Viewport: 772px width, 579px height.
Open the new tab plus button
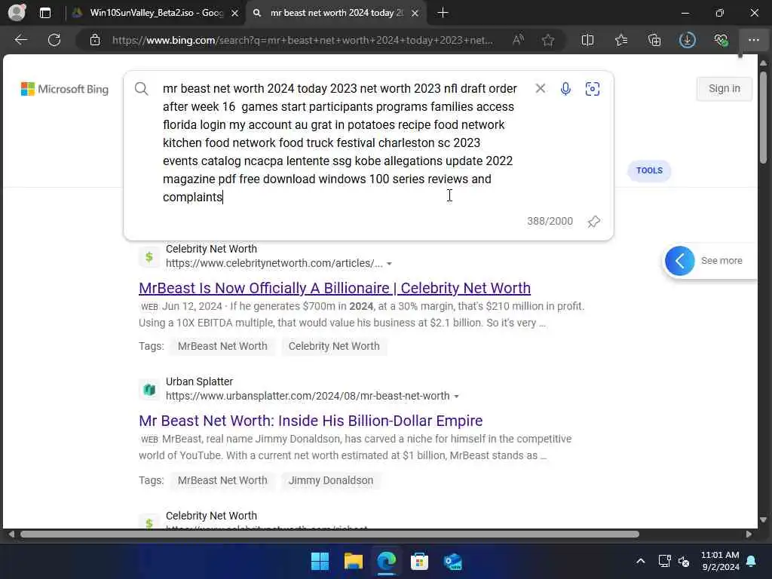(443, 13)
